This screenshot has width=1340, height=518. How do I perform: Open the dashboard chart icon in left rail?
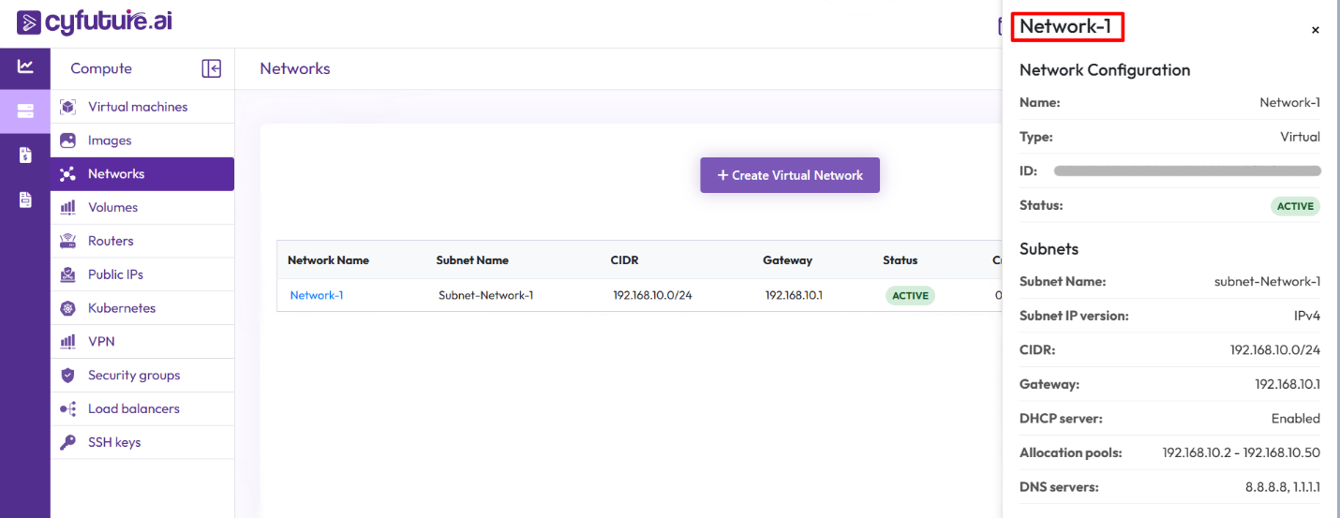pyautogui.click(x=25, y=67)
